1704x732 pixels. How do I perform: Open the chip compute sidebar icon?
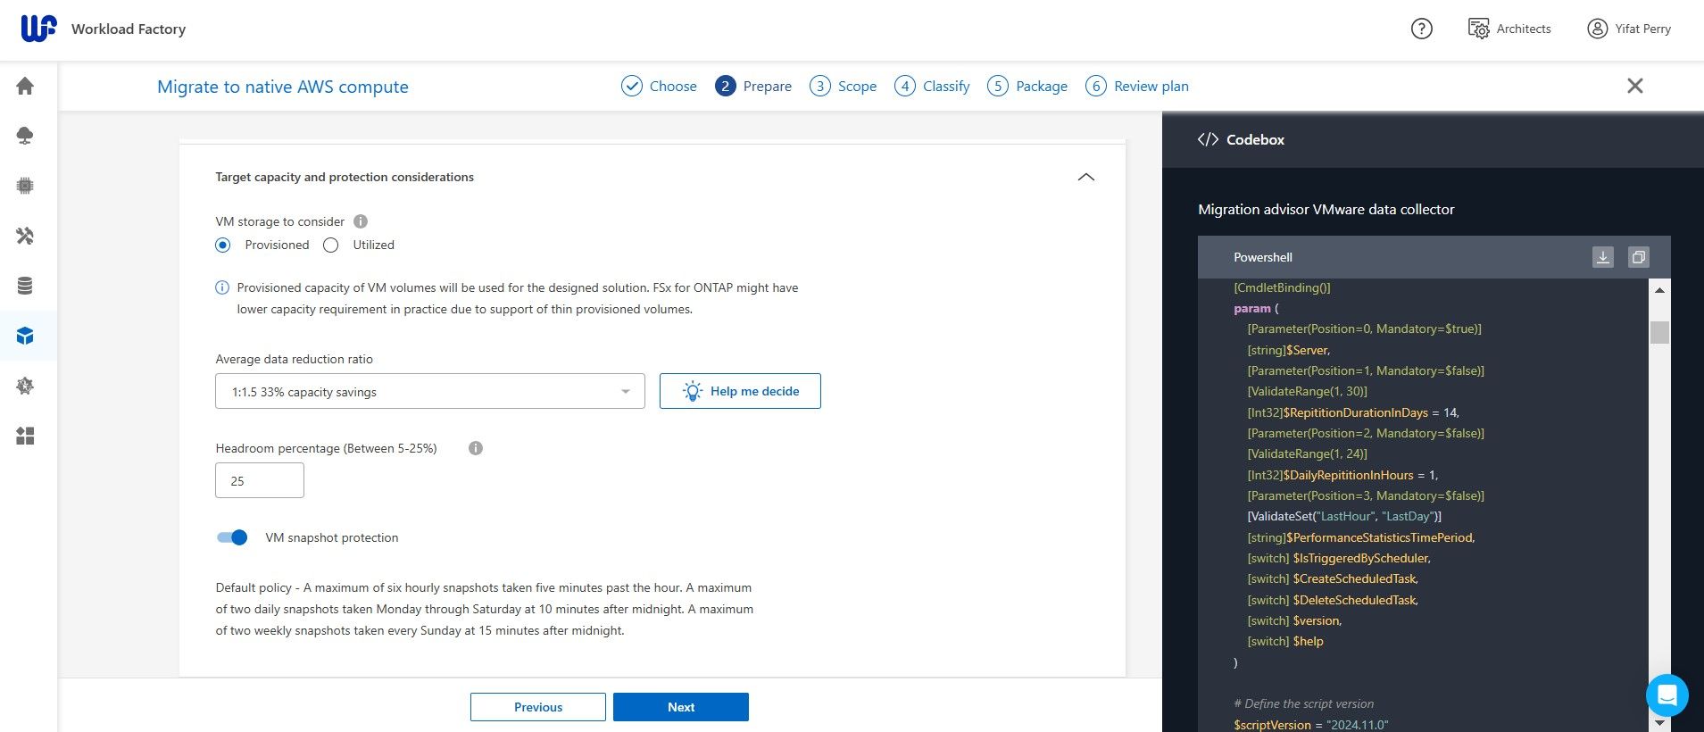click(25, 186)
